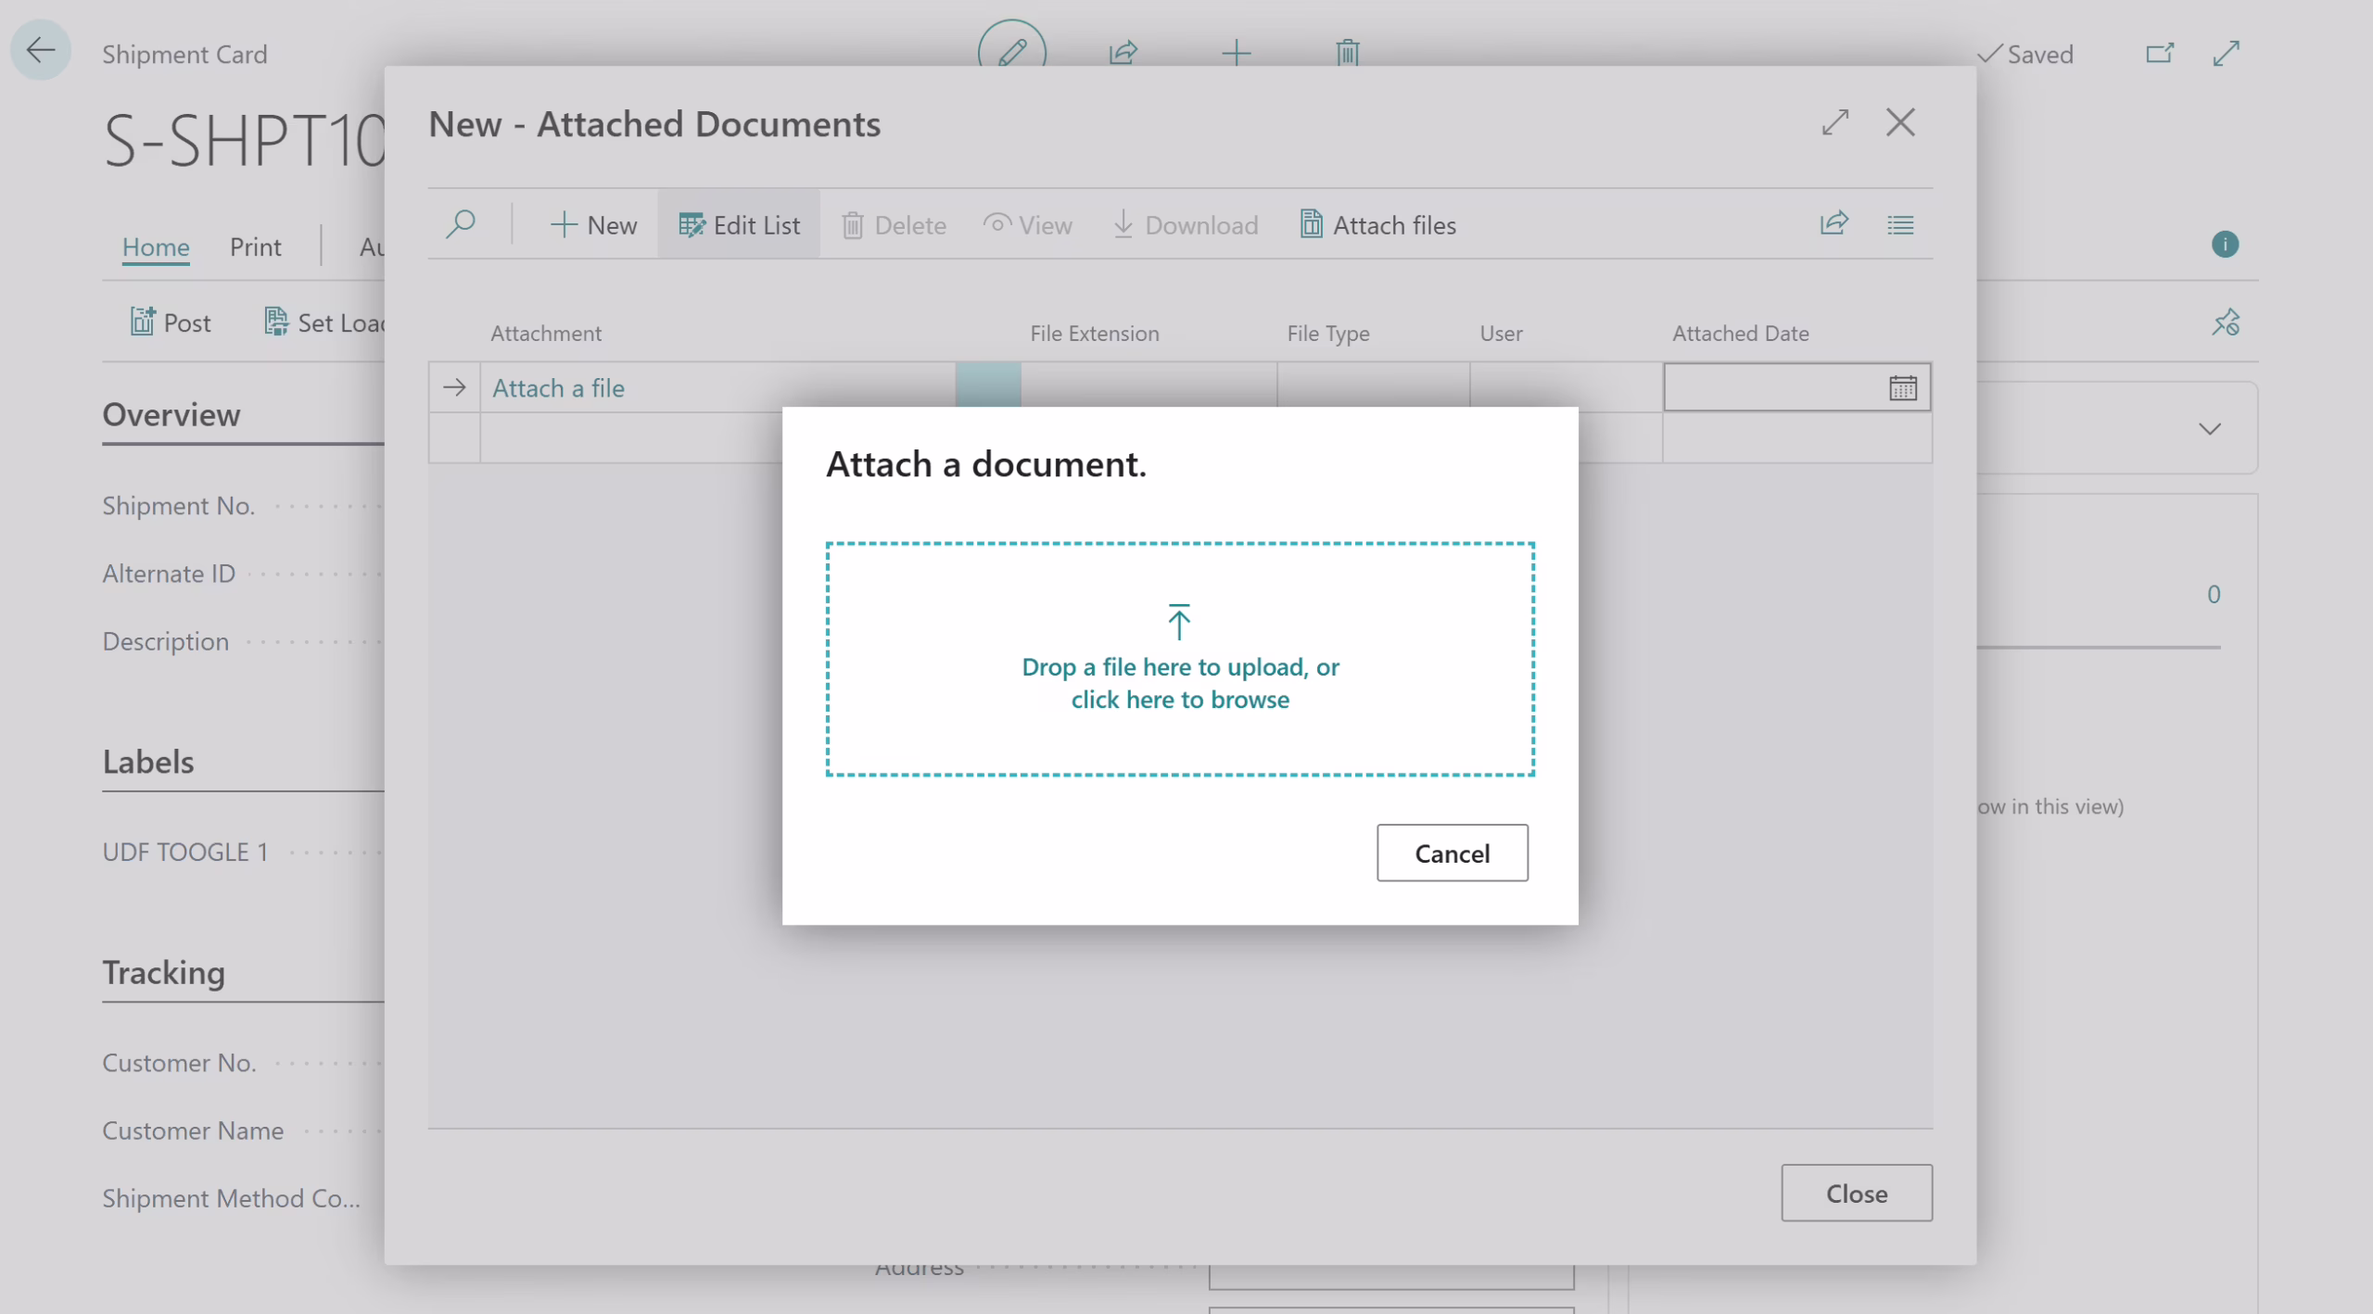Switch to the Home tab
2373x1314 pixels.
[155, 246]
